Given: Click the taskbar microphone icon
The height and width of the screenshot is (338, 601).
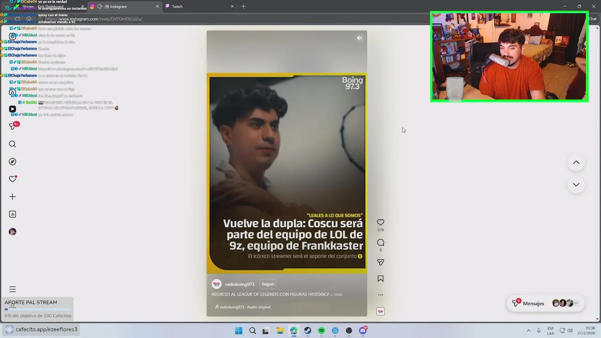Looking at the screenshot, I should tap(539, 330).
